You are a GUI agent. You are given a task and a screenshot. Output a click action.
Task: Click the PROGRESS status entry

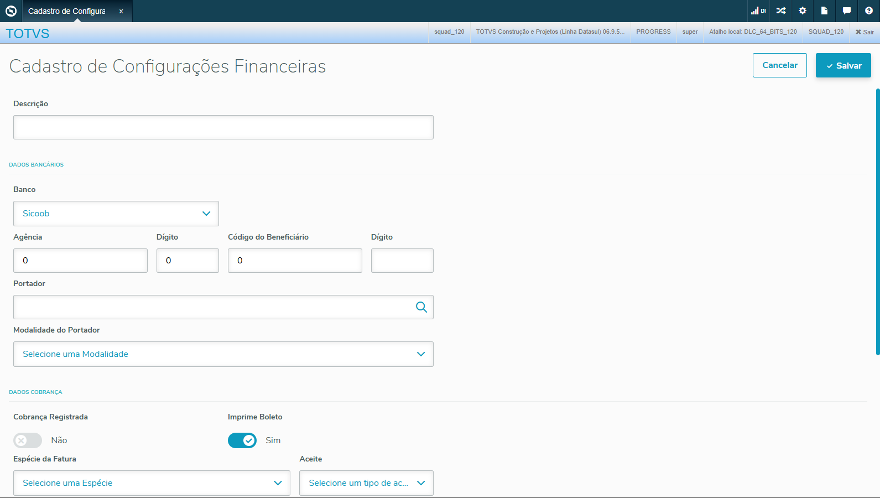pos(653,32)
